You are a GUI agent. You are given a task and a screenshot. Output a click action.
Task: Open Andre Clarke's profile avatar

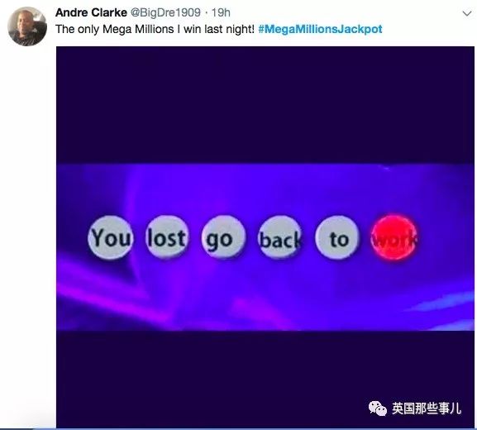tap(27, 26)
